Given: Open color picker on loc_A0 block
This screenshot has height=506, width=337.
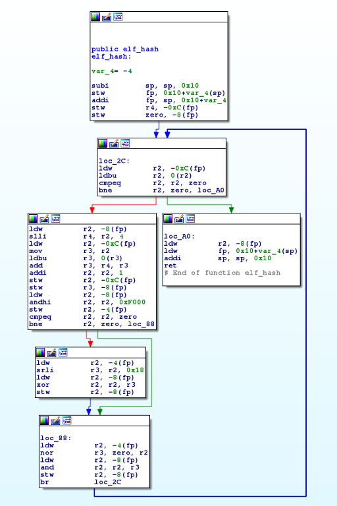Looking at the screenshot, I should [x=168, y=219].
